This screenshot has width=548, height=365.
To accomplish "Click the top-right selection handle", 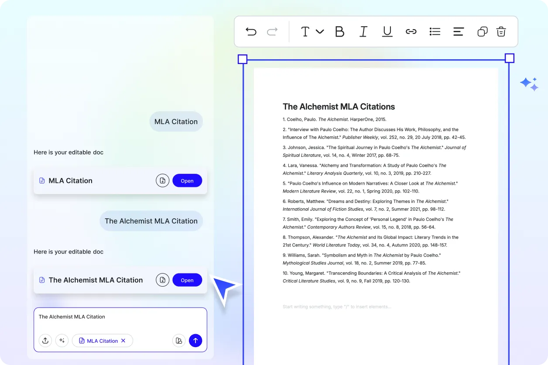I will tap(509, 58).
